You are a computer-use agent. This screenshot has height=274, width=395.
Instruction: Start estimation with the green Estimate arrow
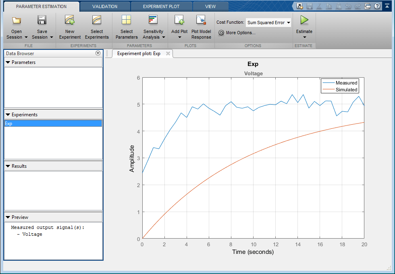point(304,20)
